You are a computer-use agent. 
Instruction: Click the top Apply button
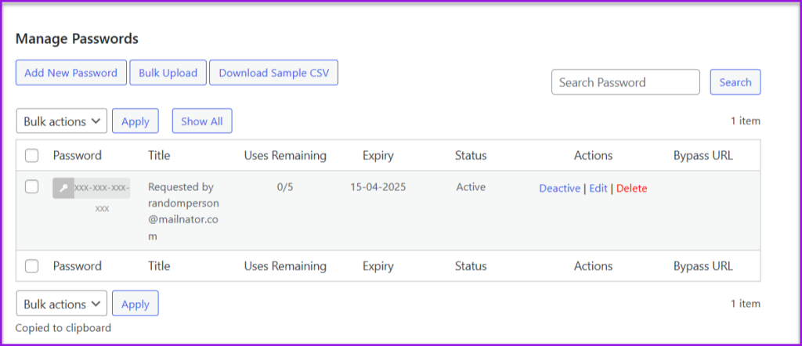click(x=135, y=121)
